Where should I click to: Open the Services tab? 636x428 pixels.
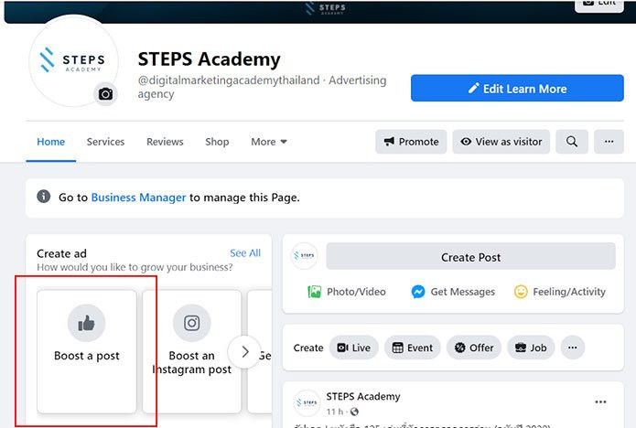click(x=105, y=142)
